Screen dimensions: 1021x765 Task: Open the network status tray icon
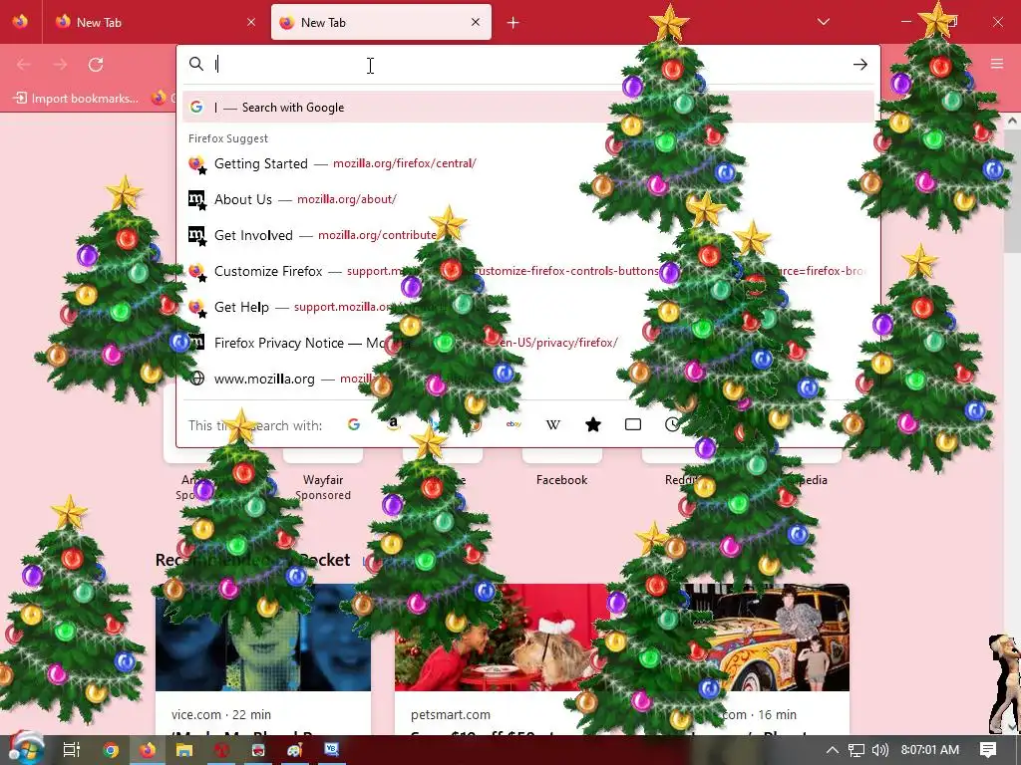coord(856,750)
